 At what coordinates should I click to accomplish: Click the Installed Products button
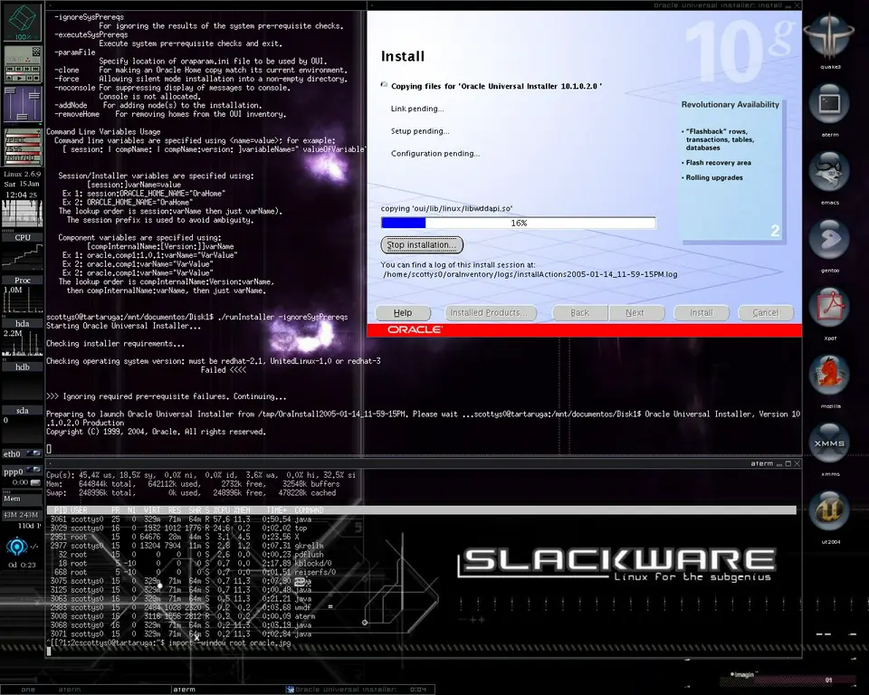(x=491, y=313)
